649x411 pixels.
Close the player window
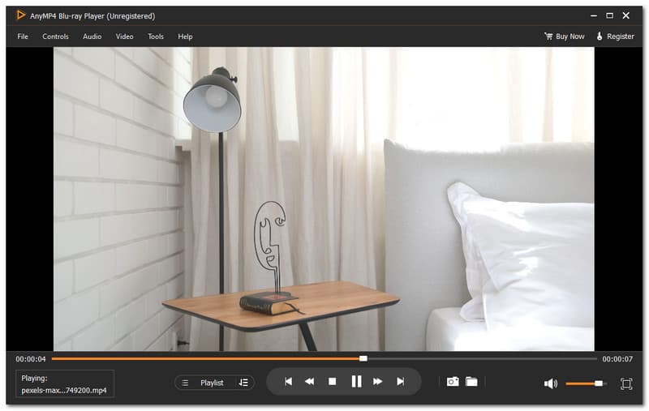click(625, 15)
